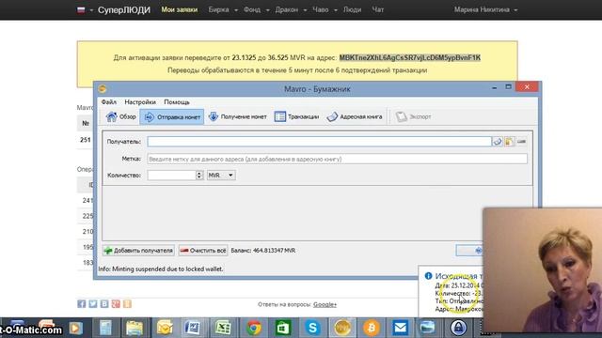Screen dimensions: 602x338
Task: Select the Отправка монет toolbar button
Action: point(172,116)
